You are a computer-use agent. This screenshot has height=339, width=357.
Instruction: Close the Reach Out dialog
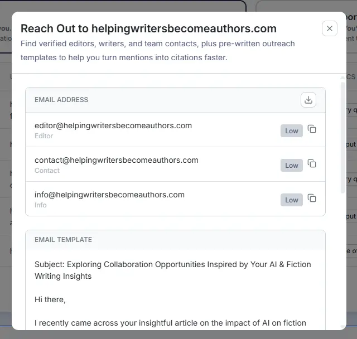click(330, 28)
